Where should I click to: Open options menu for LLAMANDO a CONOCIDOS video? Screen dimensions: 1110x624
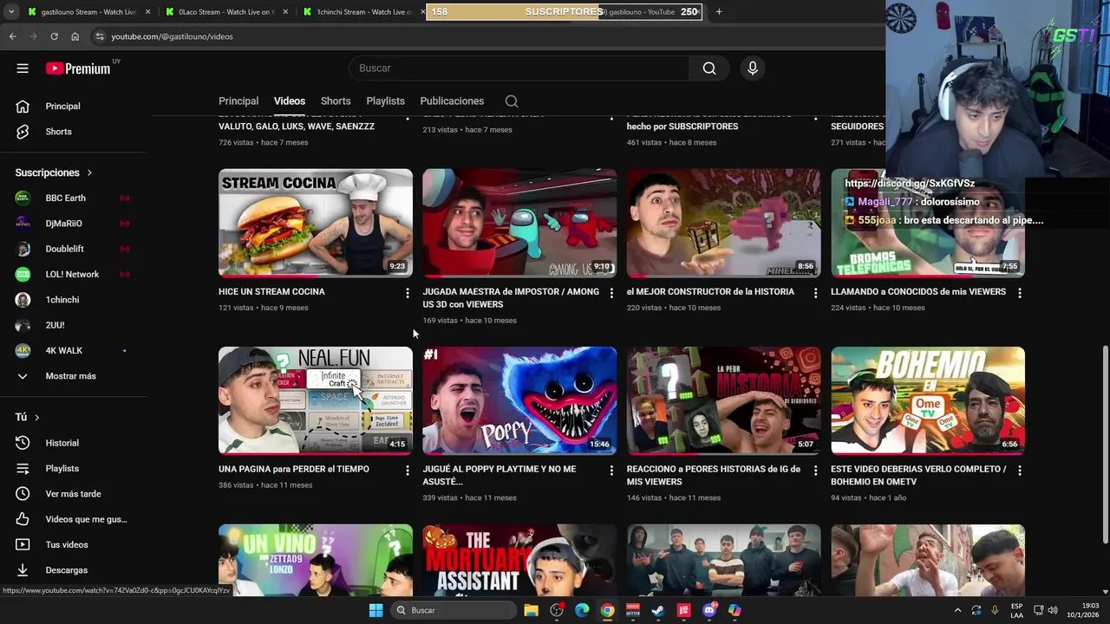[x=1020, y=294]
